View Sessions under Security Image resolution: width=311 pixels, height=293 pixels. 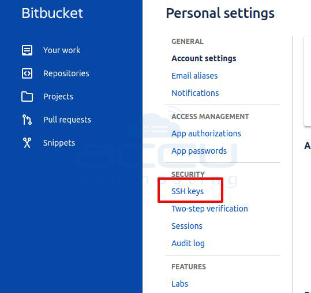point(187,226)
